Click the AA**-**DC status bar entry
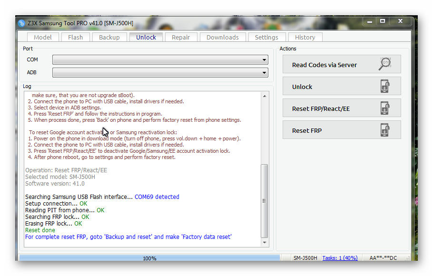Screen dimensions: 433x276 pos(383,258)
